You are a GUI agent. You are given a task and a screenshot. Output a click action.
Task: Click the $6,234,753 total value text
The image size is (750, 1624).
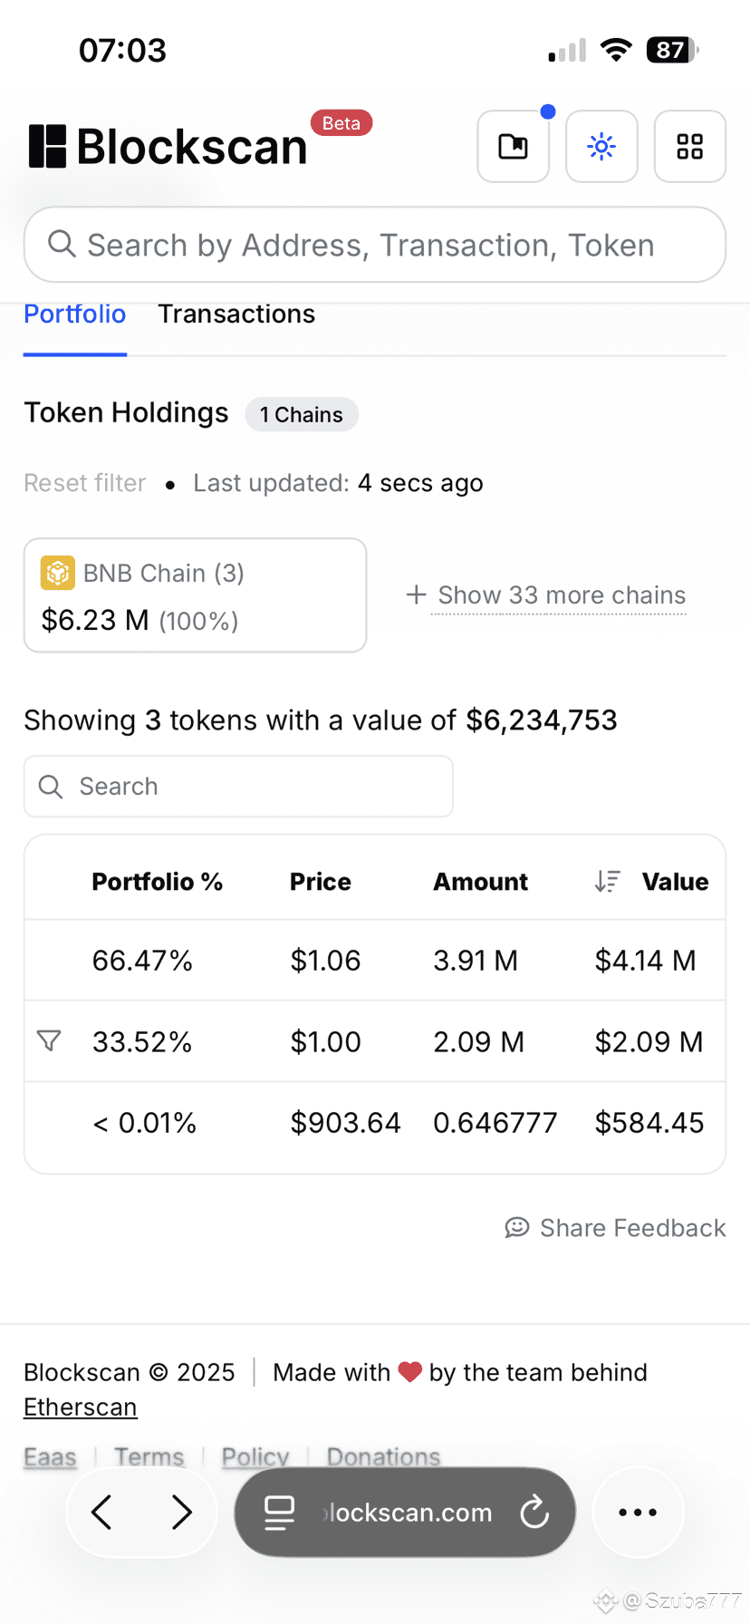coord(542,720)
